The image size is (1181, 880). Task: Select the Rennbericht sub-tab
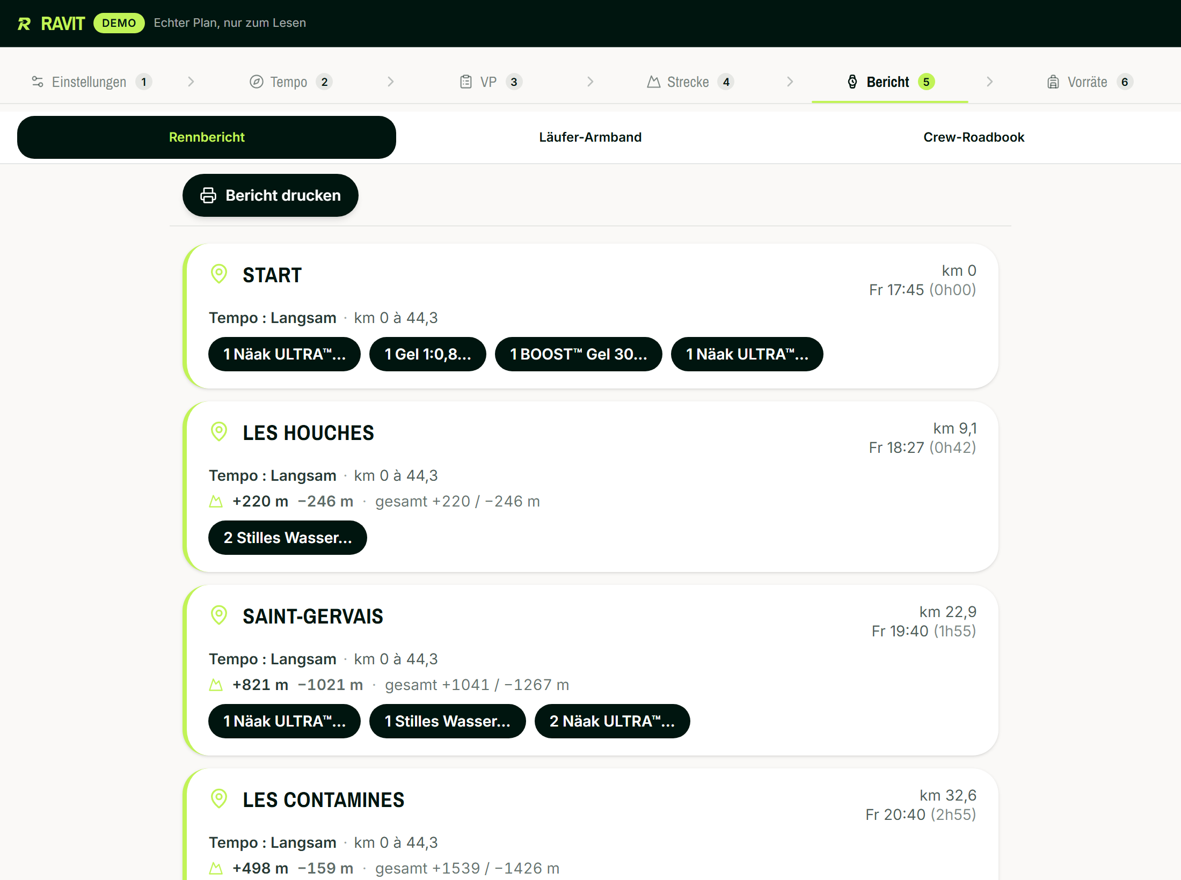pyautogui.click(x=207, y=137)
